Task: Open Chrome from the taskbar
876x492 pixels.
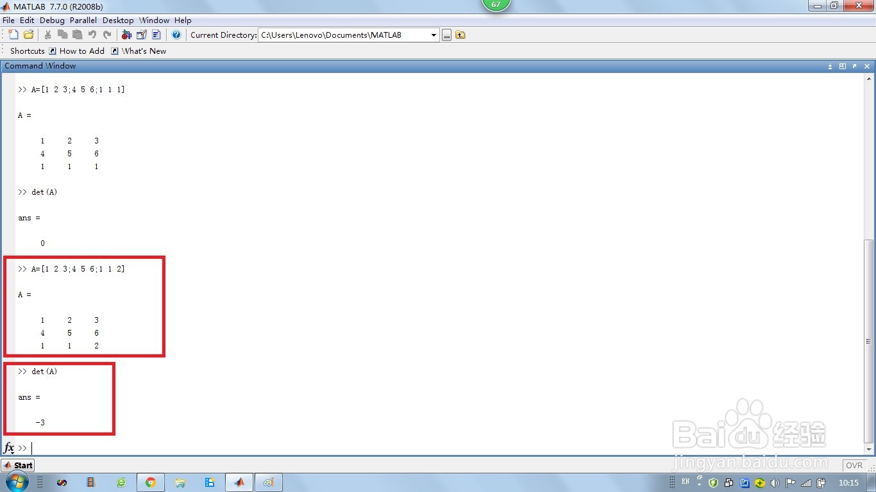Action: [x=151, y=482]
